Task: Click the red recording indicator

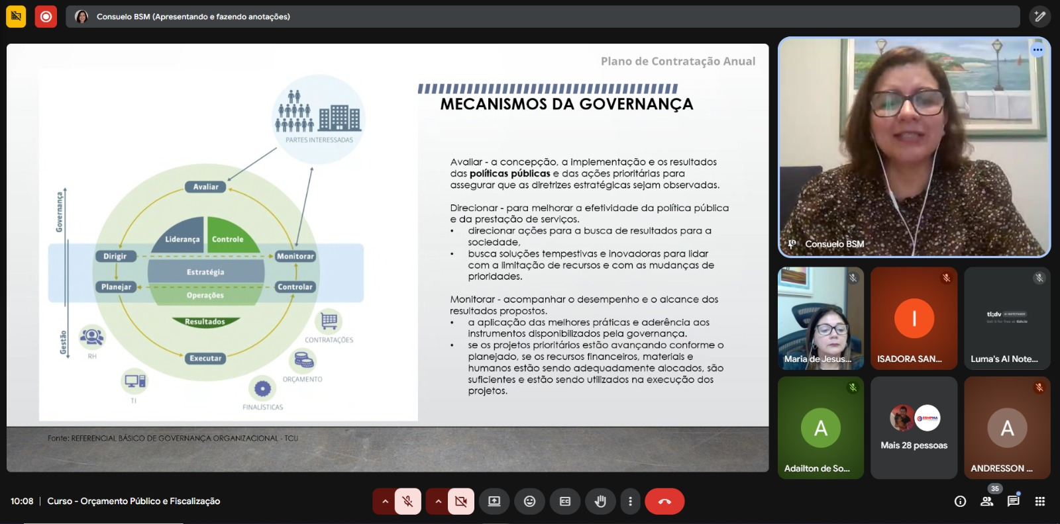Action: [x=46, y=17]
